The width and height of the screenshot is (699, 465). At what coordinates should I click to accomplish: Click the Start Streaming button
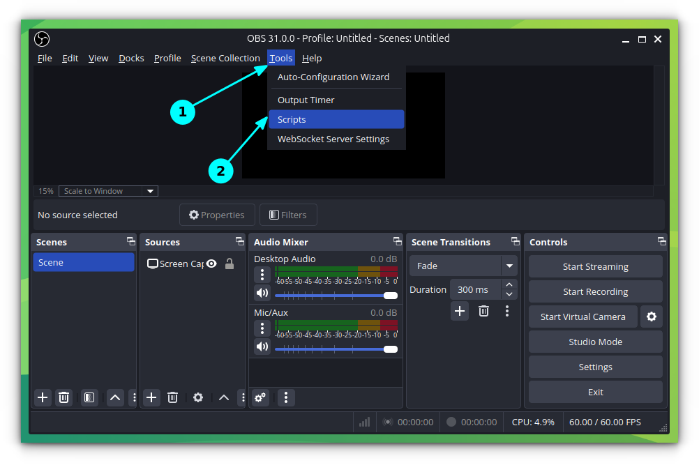[x=595, y=266]
